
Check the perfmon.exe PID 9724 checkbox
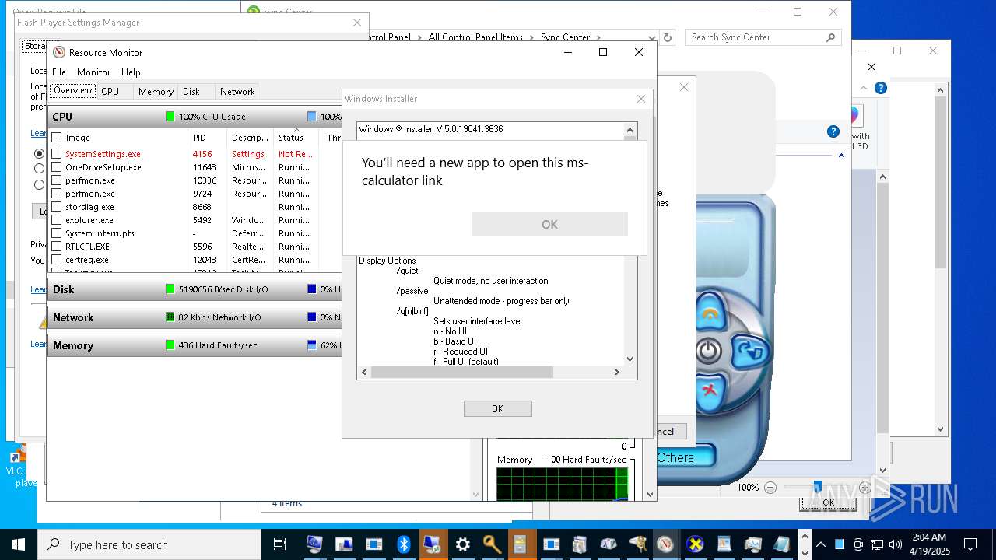coord(57,194)
